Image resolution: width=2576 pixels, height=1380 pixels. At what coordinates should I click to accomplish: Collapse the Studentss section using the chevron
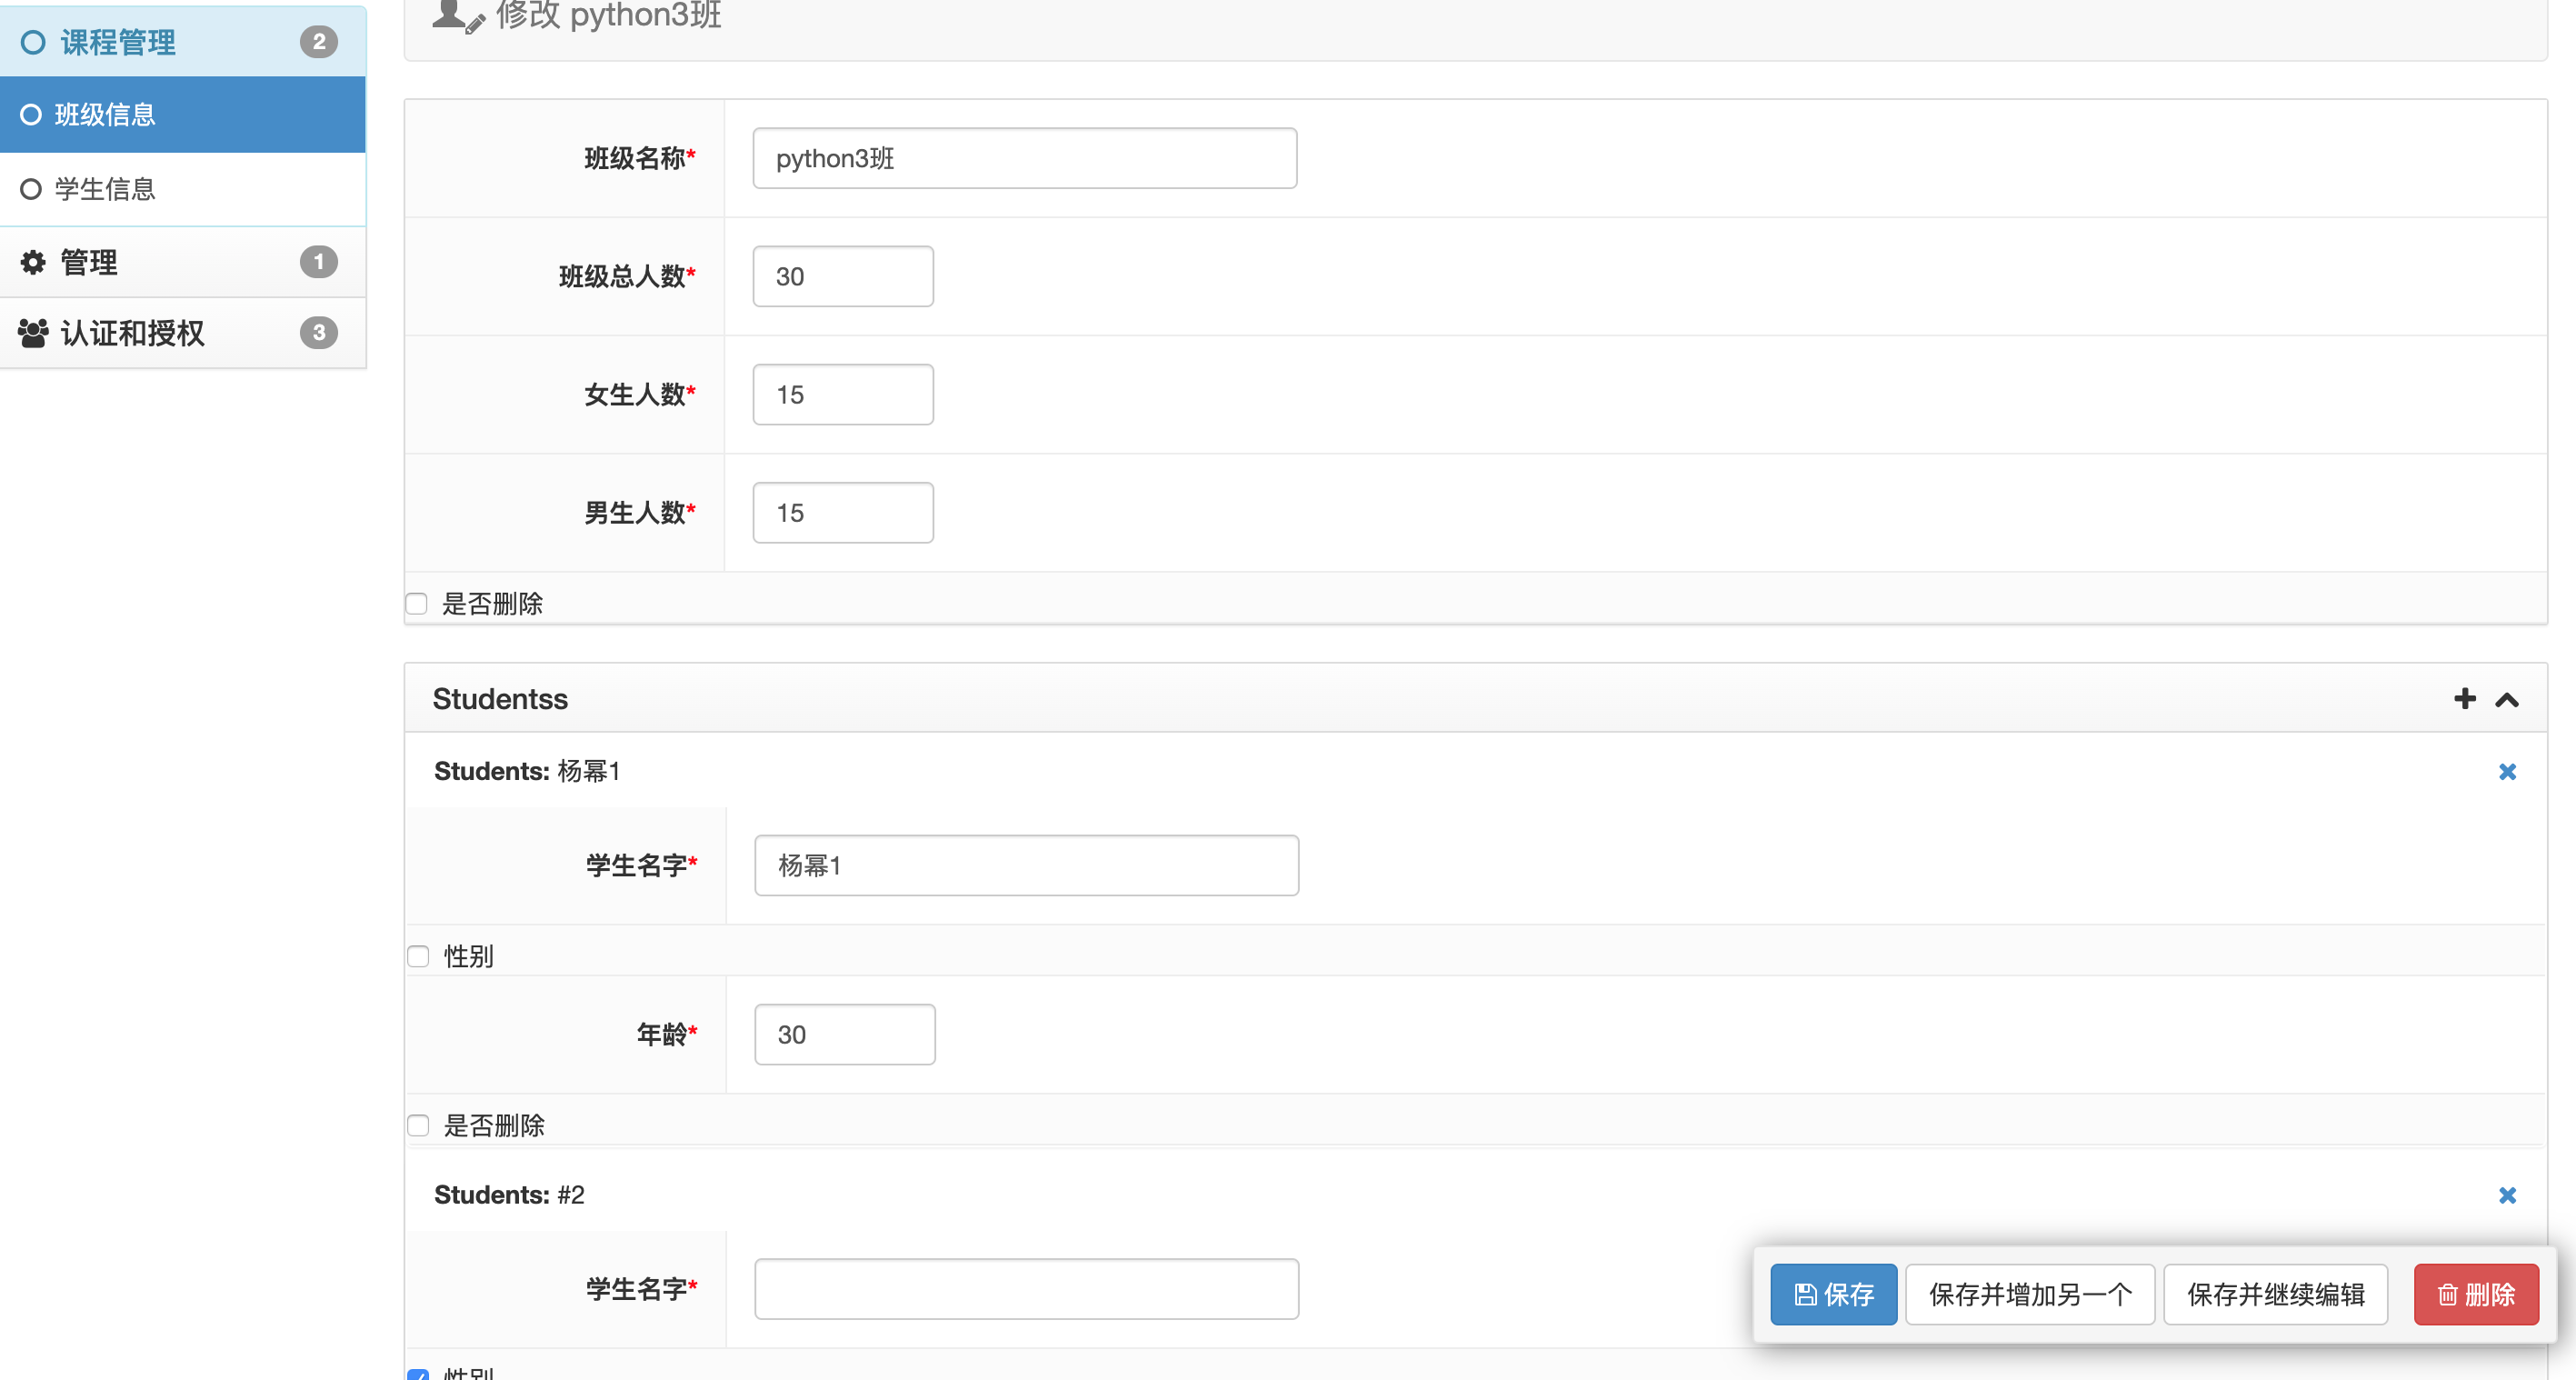(2508, 699)
